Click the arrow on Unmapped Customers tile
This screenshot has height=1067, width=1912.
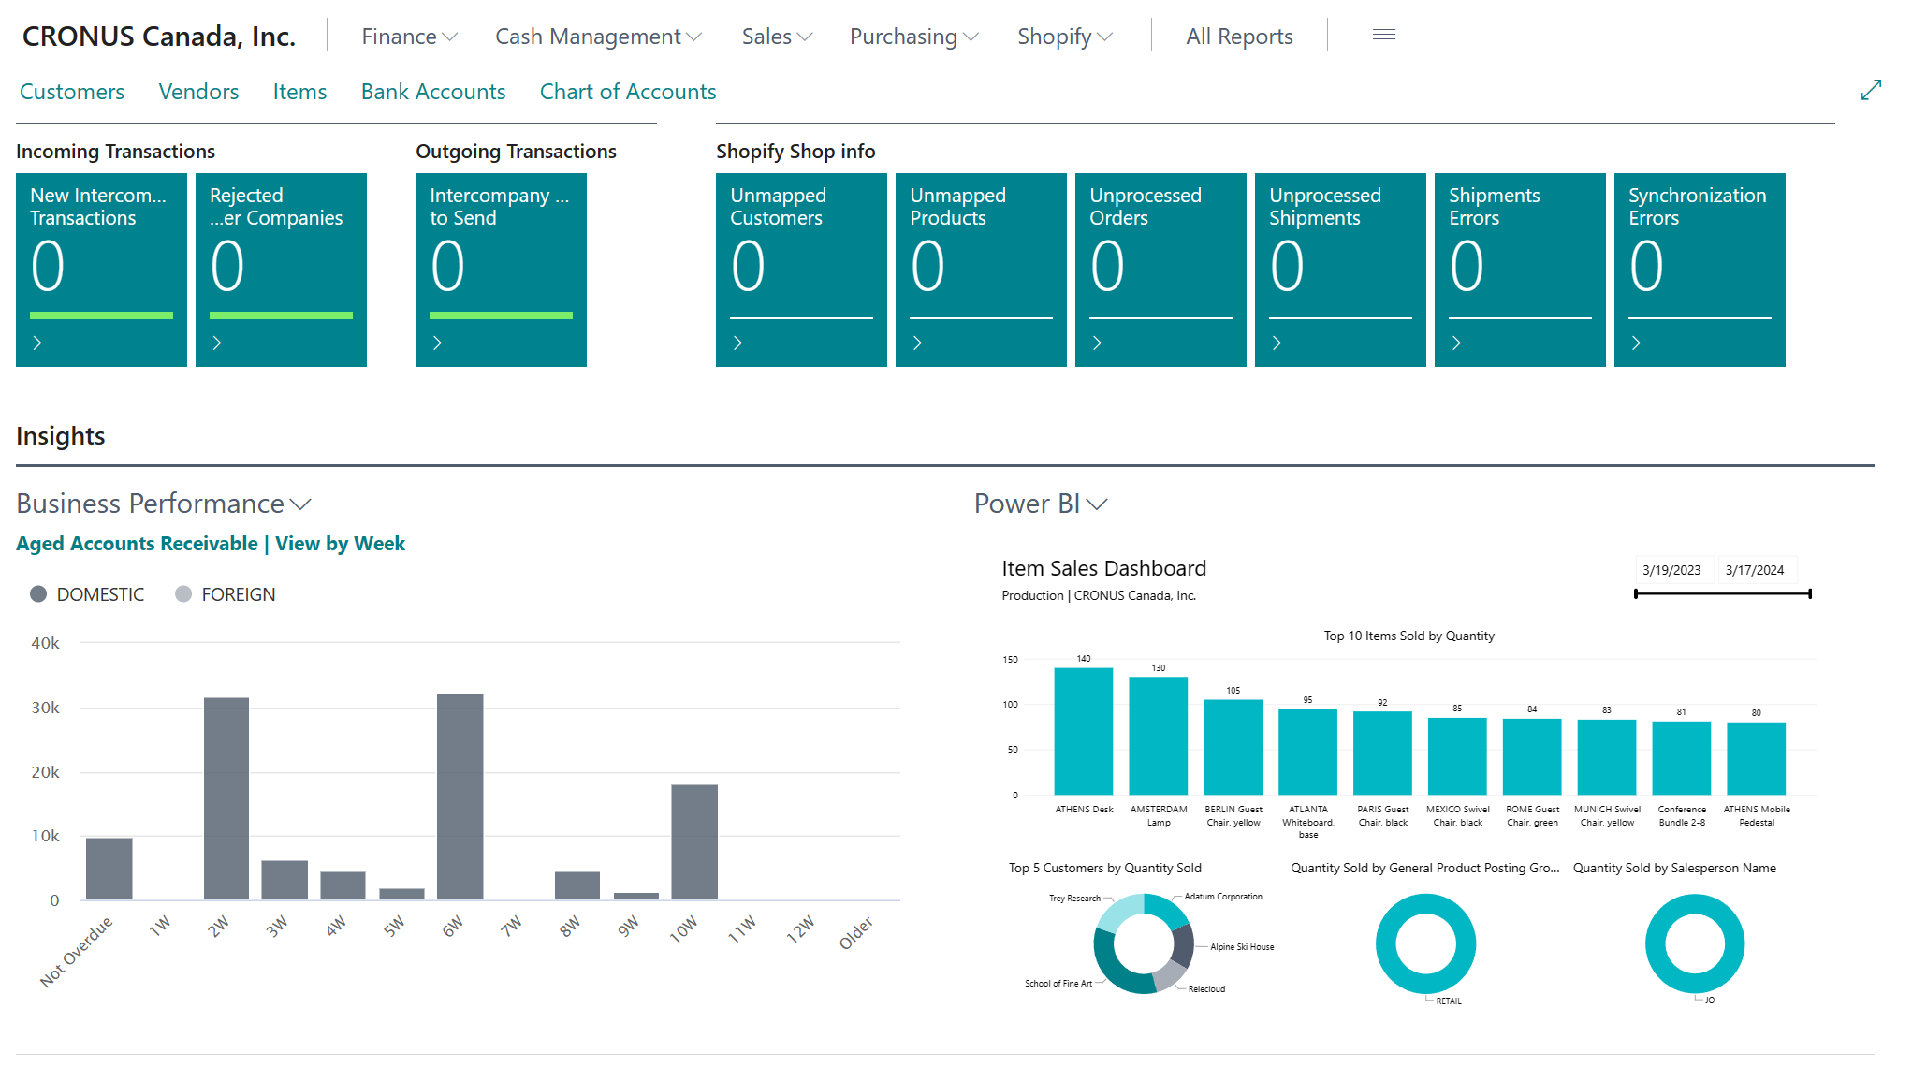click(x=737, y=343)
